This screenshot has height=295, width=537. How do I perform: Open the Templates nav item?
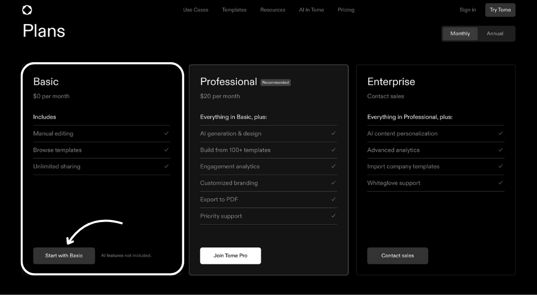pos(234,10)
